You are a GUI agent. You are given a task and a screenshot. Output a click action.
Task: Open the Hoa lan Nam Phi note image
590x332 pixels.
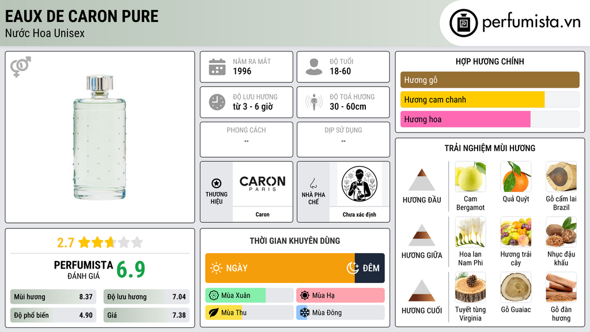(470, 232)
